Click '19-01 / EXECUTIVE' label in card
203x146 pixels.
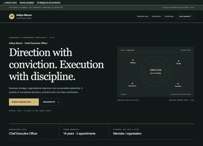pos(127,50)
